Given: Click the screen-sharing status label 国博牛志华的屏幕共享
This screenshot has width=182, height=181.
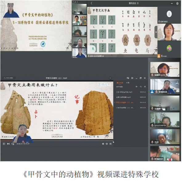Looking at the screenshot, I should coord(97,56).
